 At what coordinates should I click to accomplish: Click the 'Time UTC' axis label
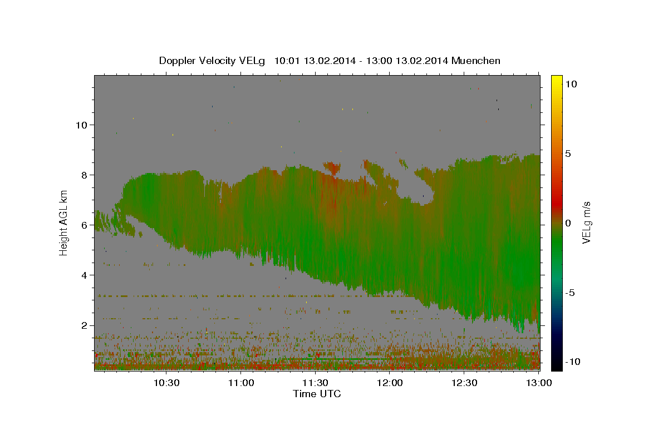click(x=317, y=394)
